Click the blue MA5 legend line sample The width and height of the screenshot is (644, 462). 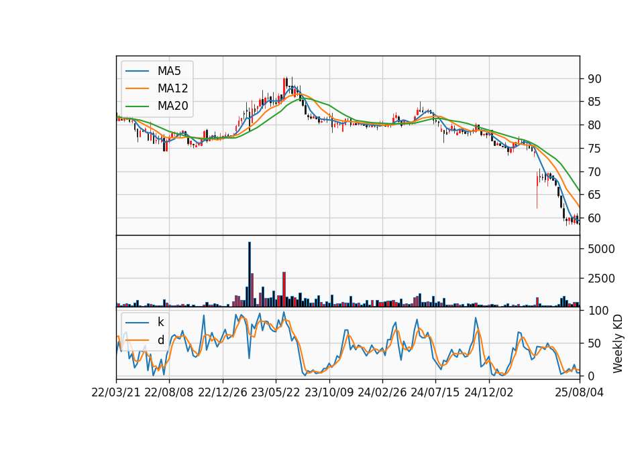137,72
